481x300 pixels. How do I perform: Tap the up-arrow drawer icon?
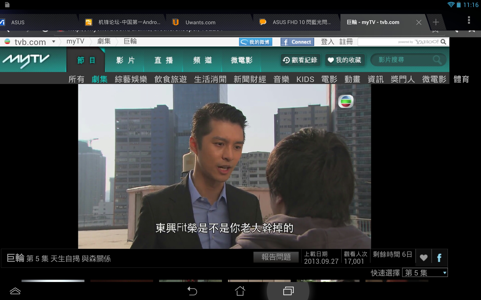[15, 291]
